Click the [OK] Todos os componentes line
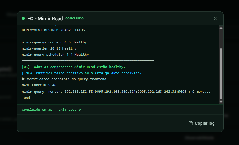Viewport: 239px width, 145px height. pos(73,67)
